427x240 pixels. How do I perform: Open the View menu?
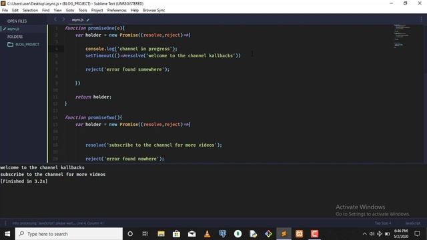58,11
